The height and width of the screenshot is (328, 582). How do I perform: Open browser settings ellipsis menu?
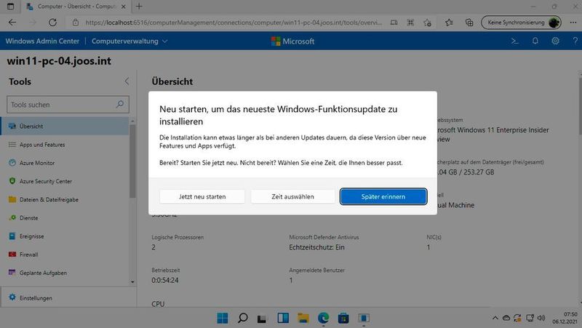click(x=573, y=23)
